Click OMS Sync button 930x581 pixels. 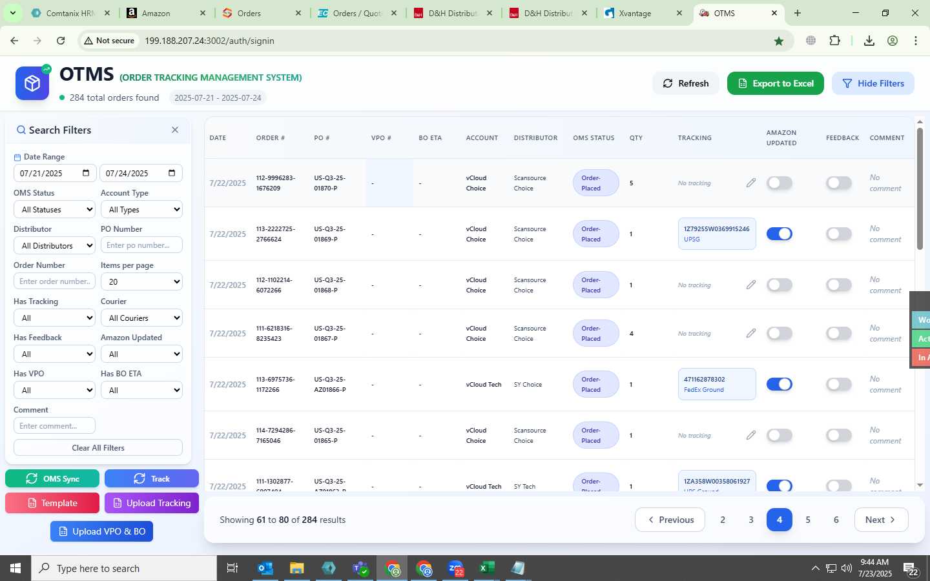point(52,478)
